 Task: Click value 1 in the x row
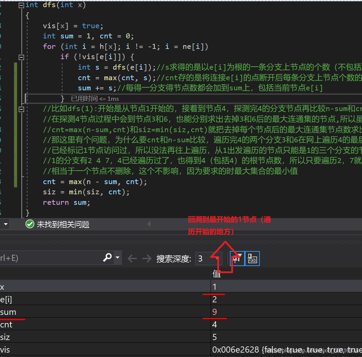(x=215, y=287)
